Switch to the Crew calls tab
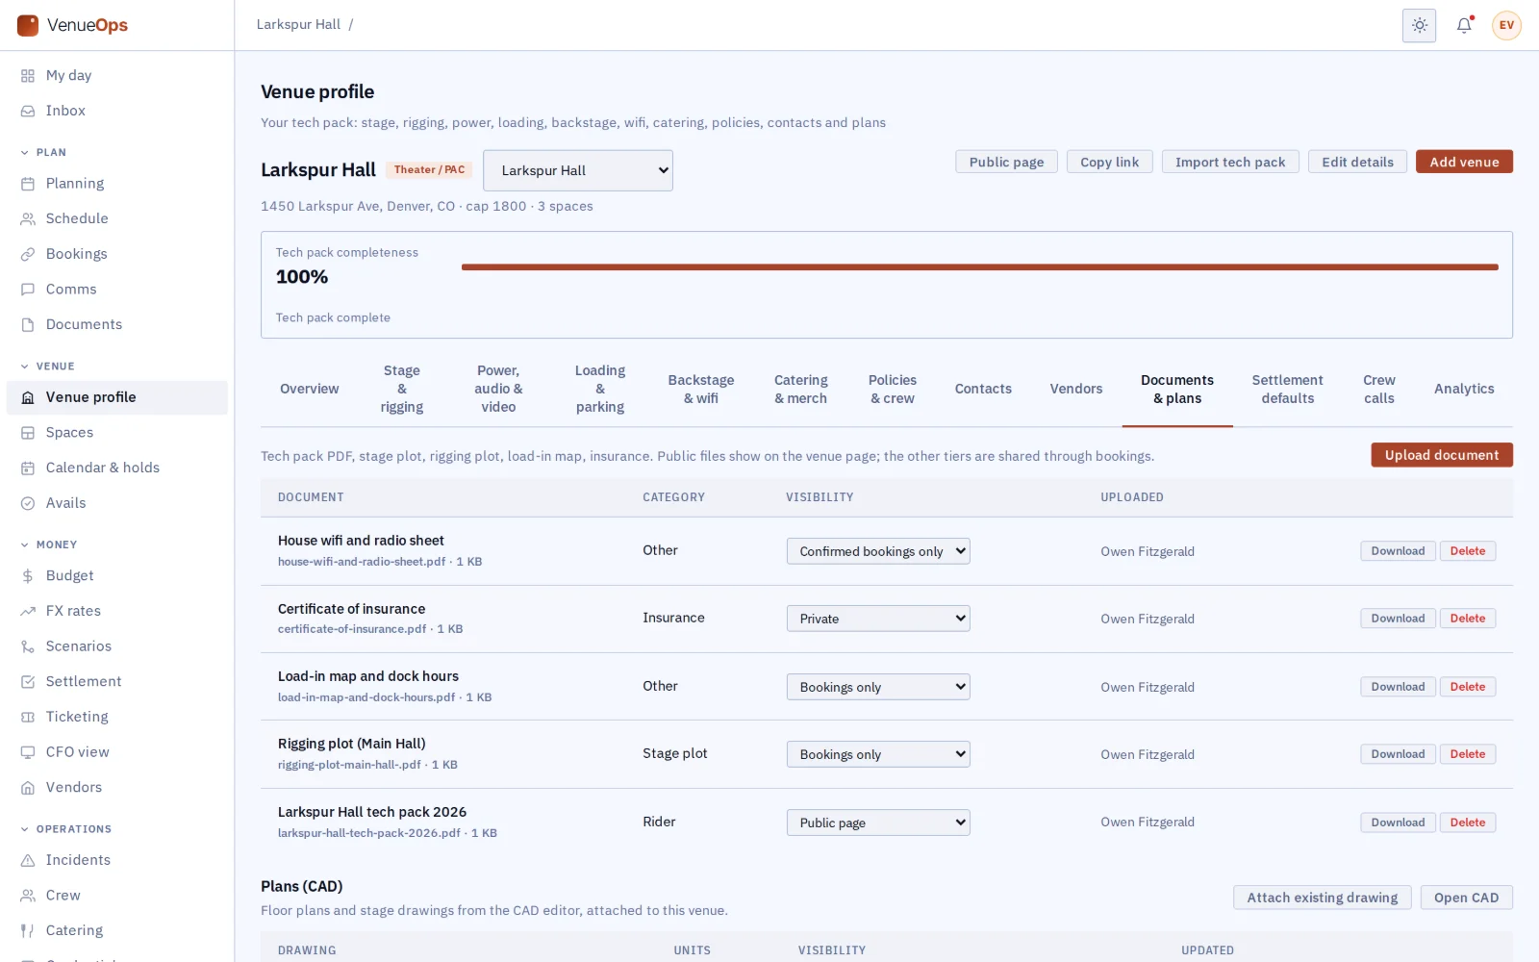The image size is (1539, 962). click(1379, 389)
